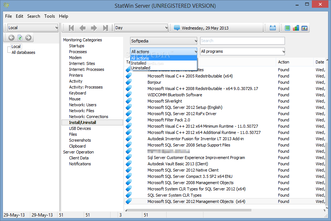The image size is (331, 221).
Task: Refresh the server list icon
Action: 20,38
